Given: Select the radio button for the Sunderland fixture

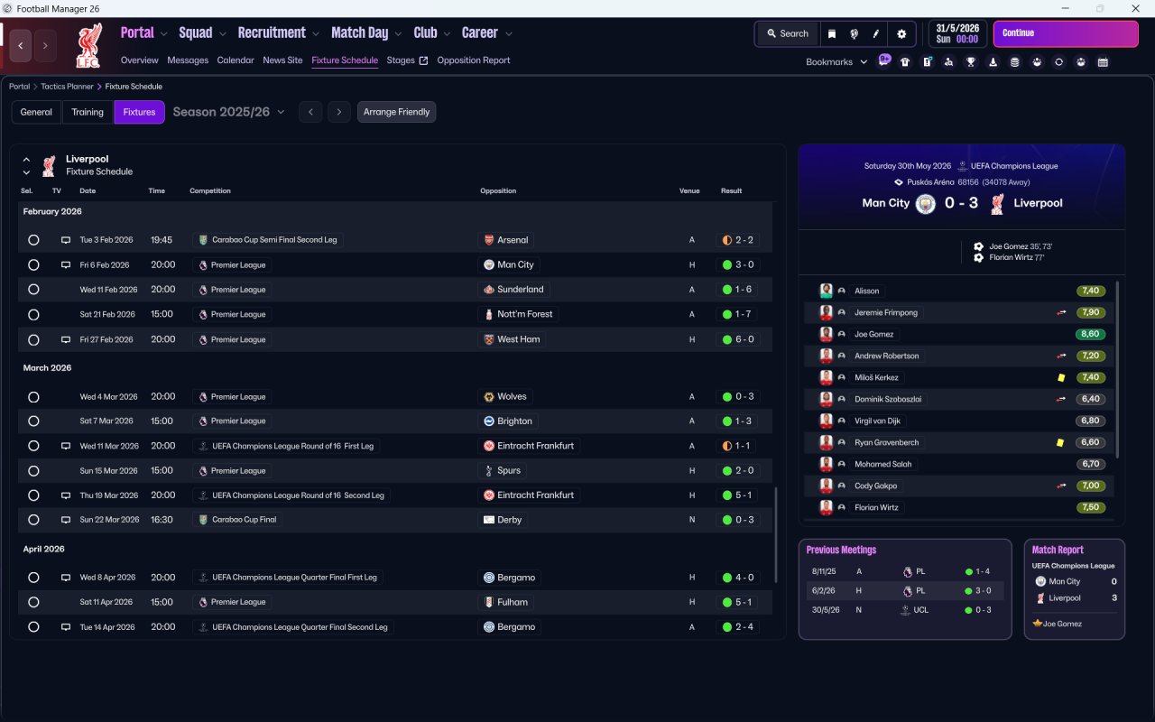Looking at the screenshot, I should tap(33, 290).
